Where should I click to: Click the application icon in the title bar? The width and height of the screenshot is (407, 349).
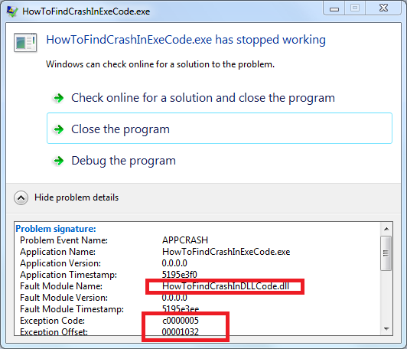[12, 11]
